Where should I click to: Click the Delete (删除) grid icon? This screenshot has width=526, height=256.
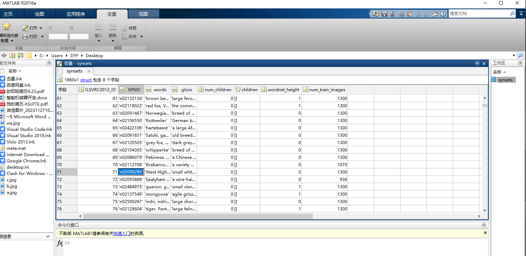[x=113, y=27]
